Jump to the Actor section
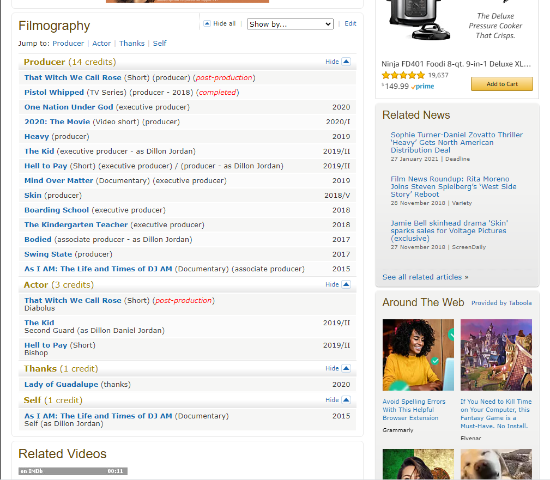This screenshot has width=550, height=480. [101, 44]
